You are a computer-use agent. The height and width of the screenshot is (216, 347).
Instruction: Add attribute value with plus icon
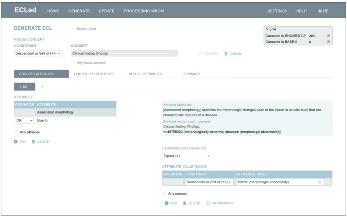[x=167, y=203]
